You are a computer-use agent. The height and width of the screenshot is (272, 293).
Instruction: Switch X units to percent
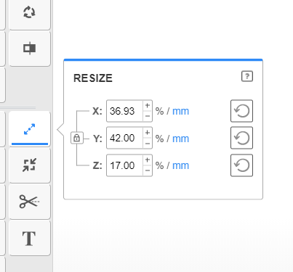(159, 111)
